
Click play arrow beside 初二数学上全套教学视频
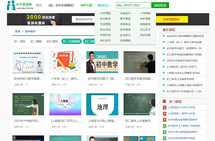click(164, 79)
